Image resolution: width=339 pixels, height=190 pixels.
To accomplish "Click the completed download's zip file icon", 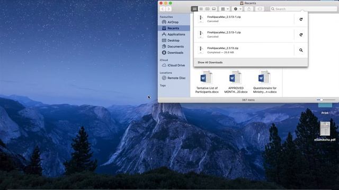I will [201, 50].
